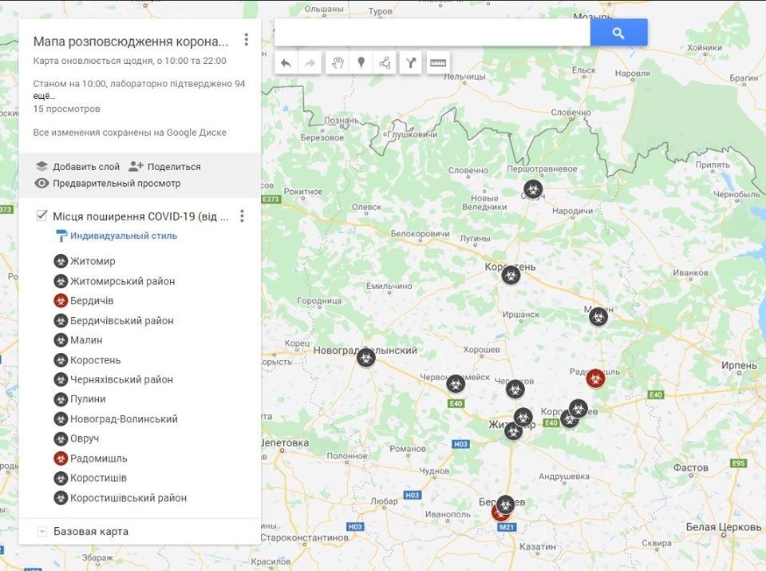Select Черняхівський район in the list
This screenshot has height=571, width=766.
(x=121, y=379)
